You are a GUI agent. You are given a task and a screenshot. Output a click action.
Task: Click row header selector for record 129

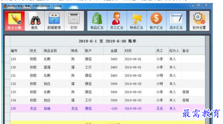[7, 59]
